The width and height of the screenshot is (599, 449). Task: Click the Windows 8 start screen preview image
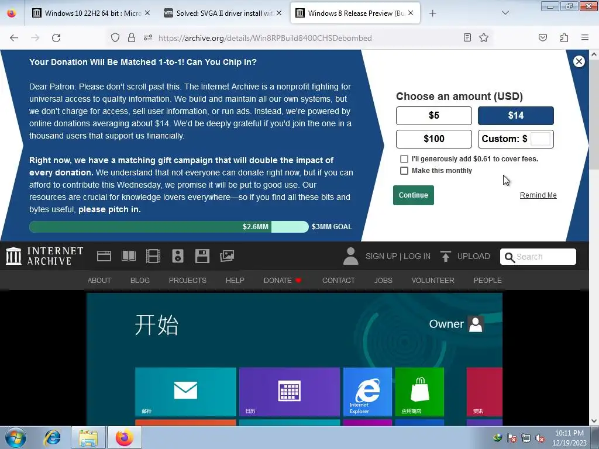(294, 360)
